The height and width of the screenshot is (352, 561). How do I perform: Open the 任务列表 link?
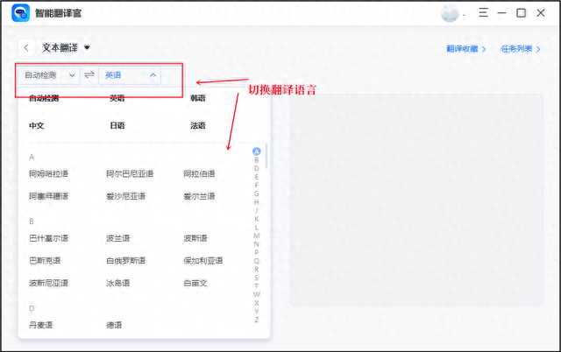pos(520,49)
